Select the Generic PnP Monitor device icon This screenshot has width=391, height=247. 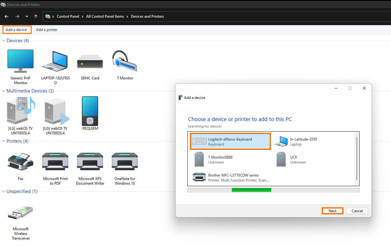(20, 61)
